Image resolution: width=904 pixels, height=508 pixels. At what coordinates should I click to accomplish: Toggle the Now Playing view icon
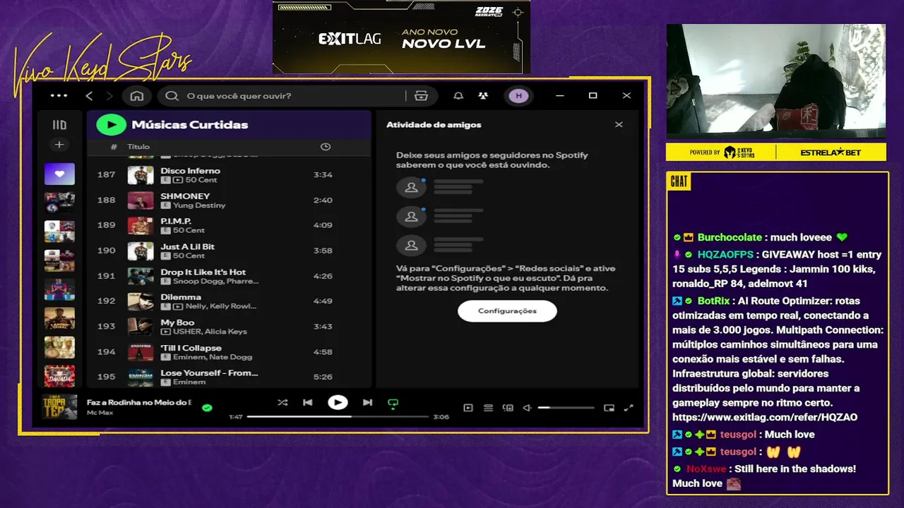(x=468, y=408)
